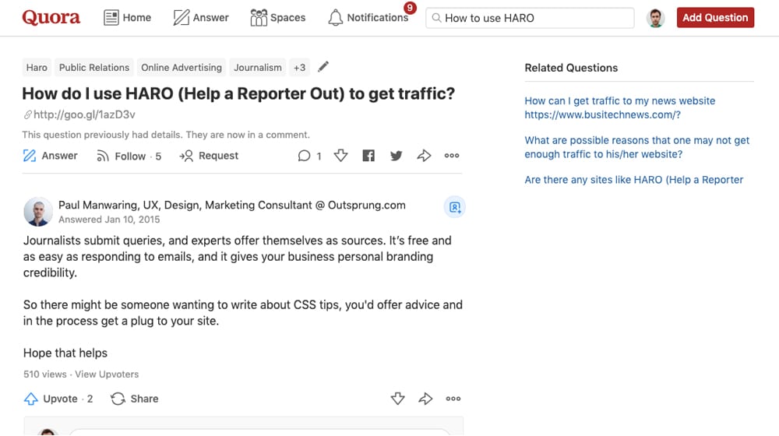Click Share under the answer
Image resolution: width=779 pixels, height=436 pixels.
134,399
